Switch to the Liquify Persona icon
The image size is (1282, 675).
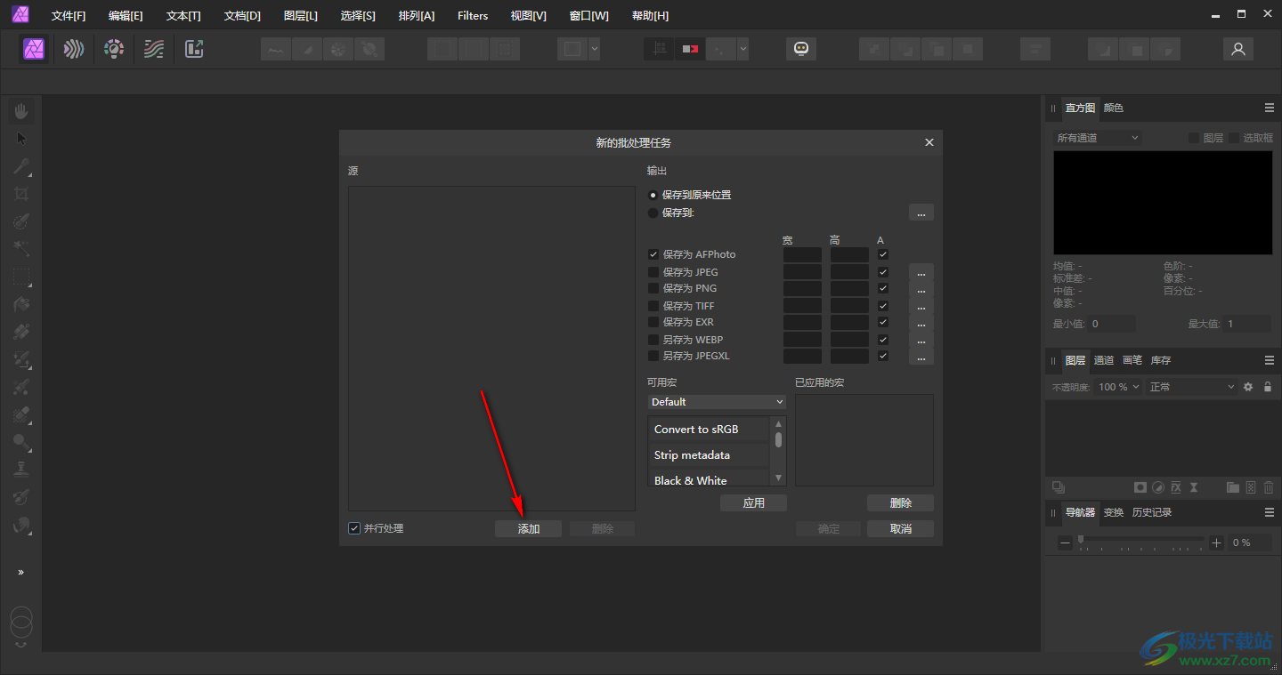pyautogui.click(x=74, y=49)
